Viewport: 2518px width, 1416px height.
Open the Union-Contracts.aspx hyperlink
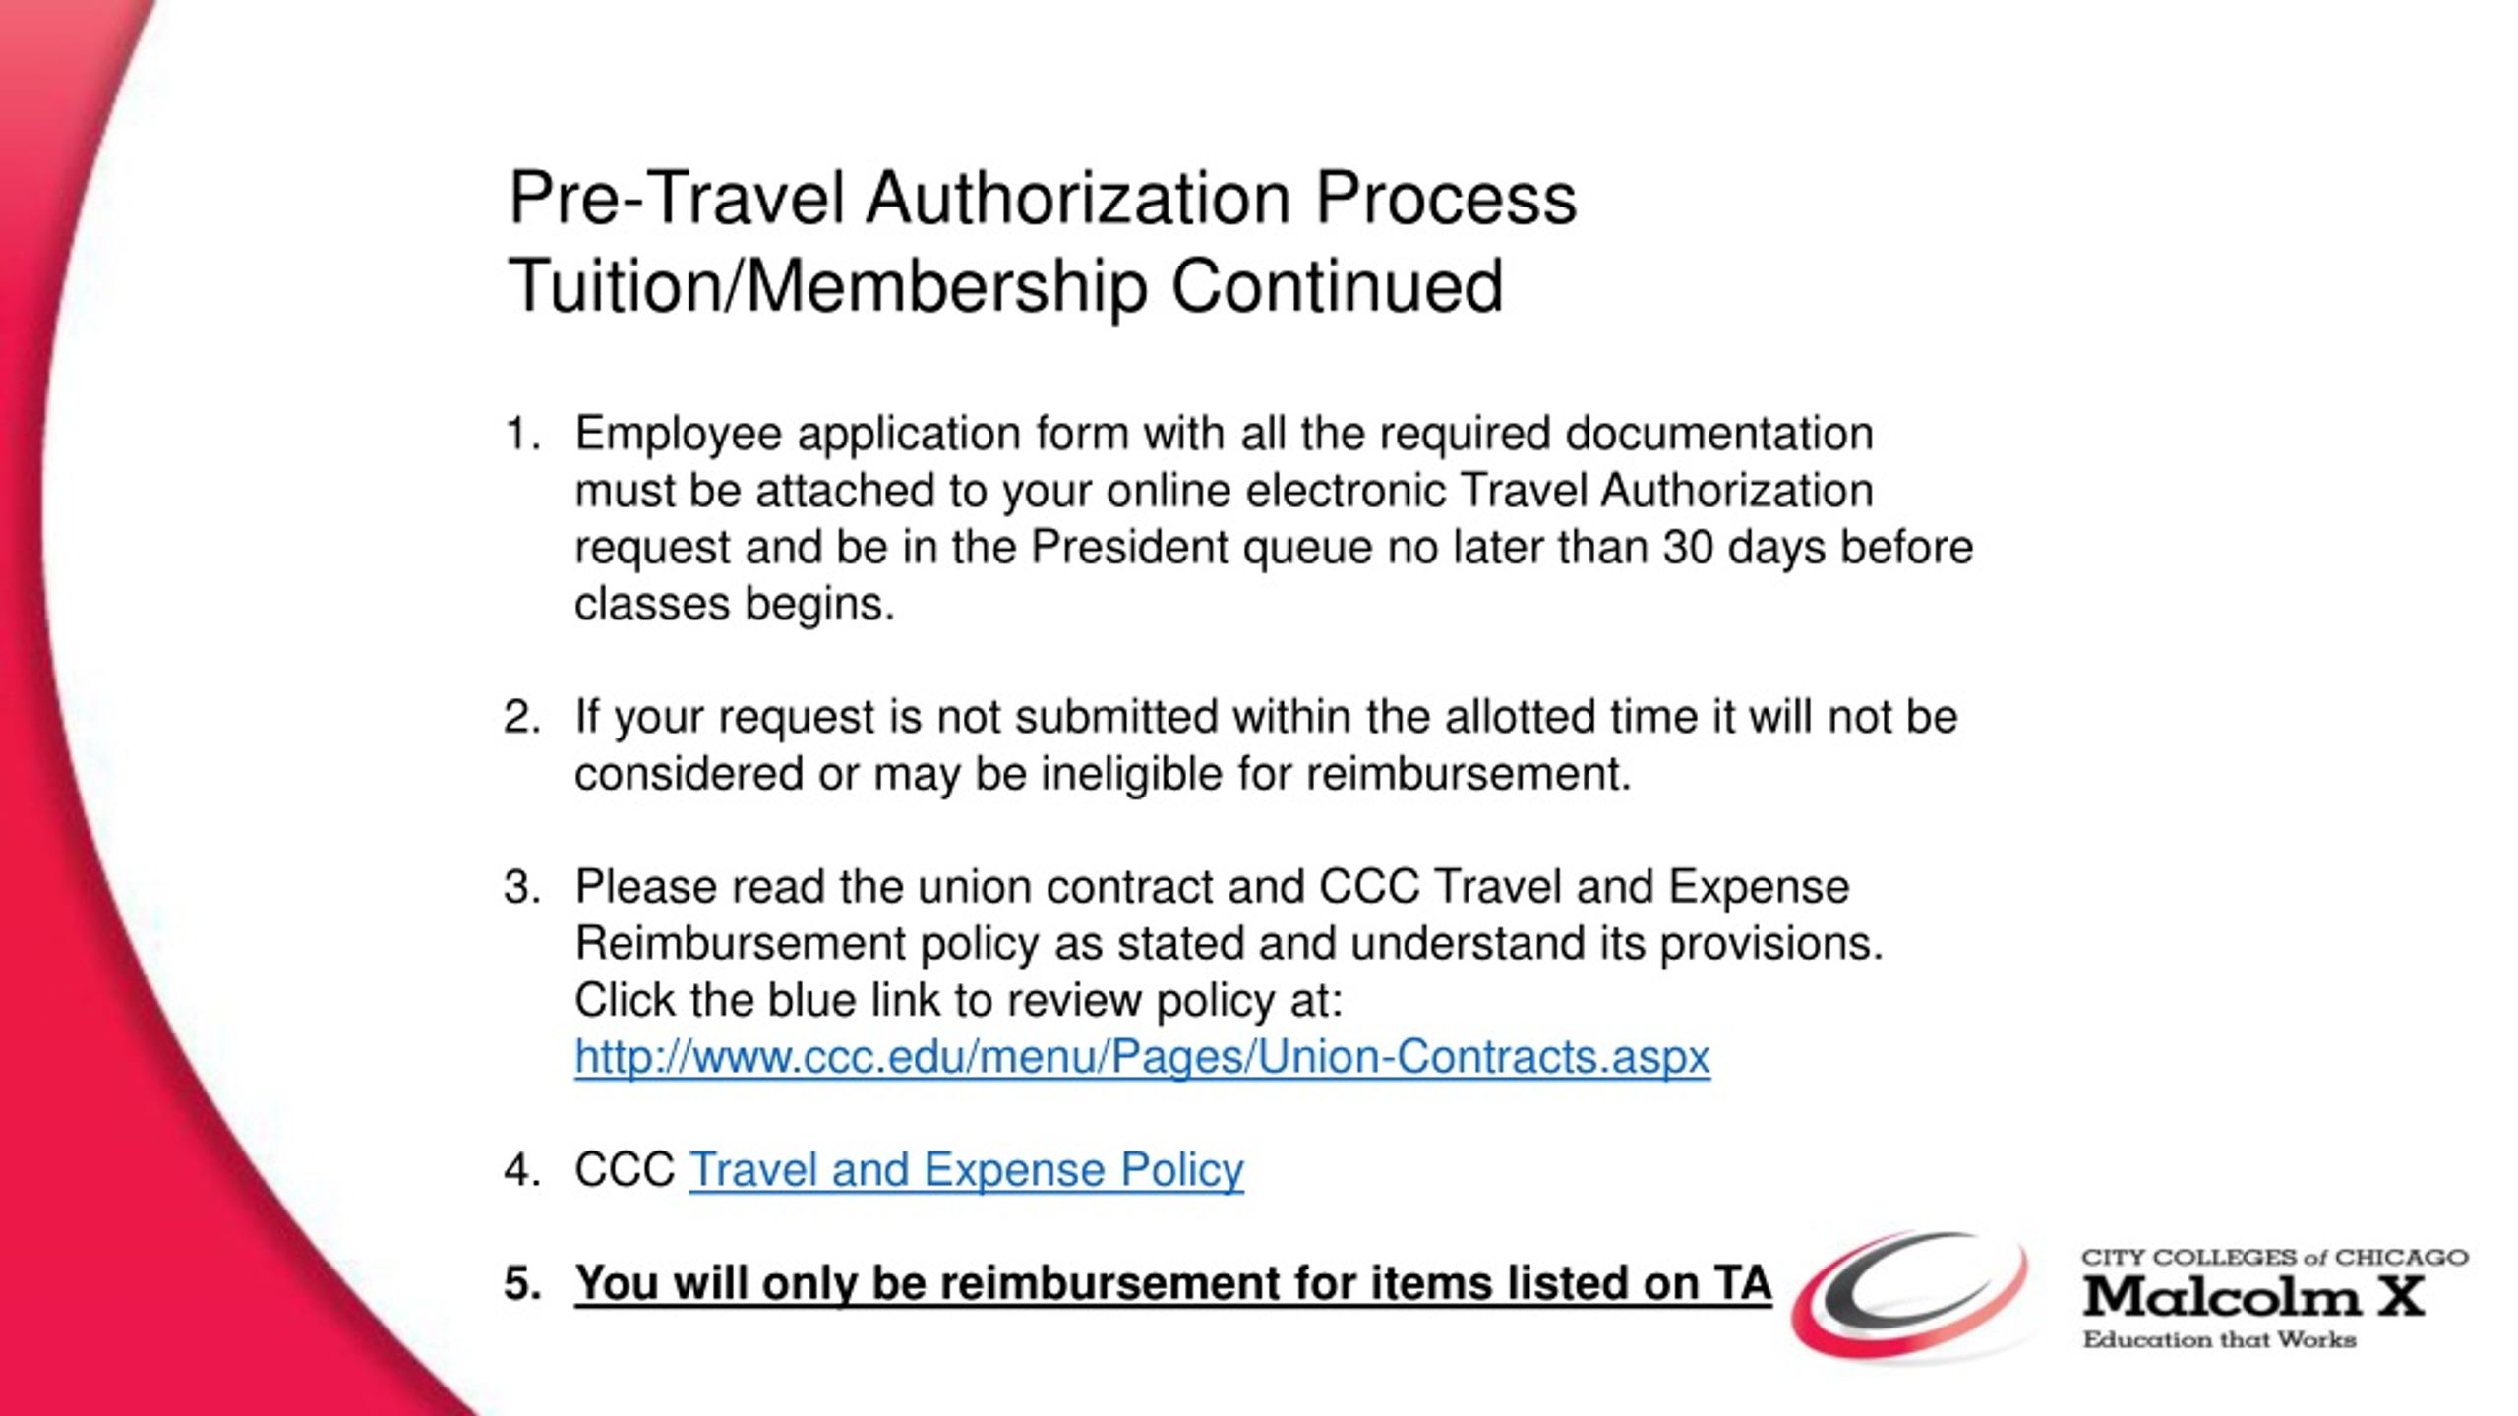click(x=1142, y=1058)
